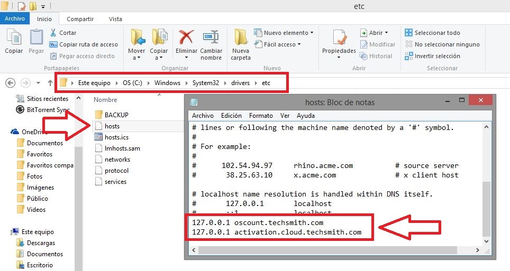Viewport: 510px width, 271px height.
Task: Click the Cambiar nombre icon
Action: pyautogui.click(x=211, y=38)
